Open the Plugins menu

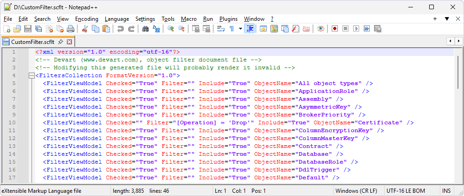tap(228, 19)
